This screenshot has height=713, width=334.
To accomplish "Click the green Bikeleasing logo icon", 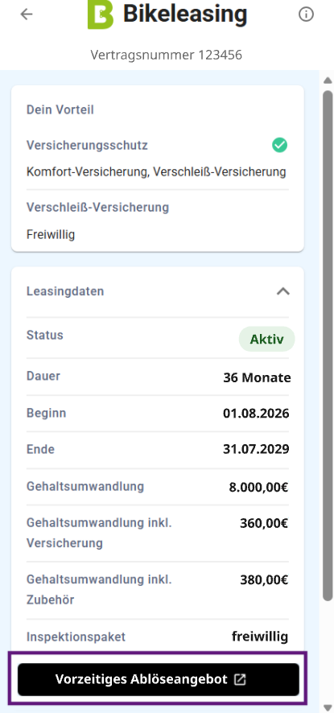I will click(101, 14).
